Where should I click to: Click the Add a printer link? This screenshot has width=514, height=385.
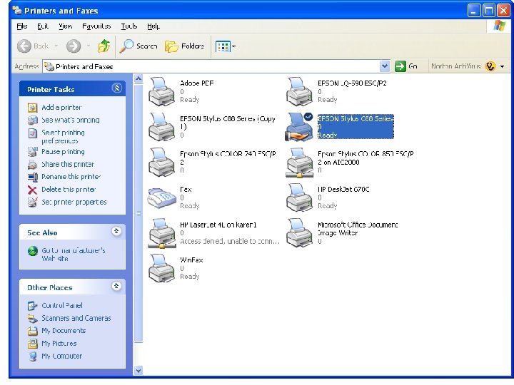(x=61, y=108)
